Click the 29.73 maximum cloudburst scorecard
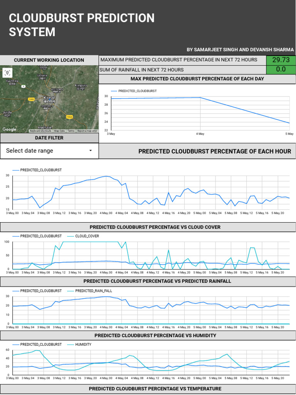Image resolution: width=296 pixels, height=395 pixels. 281,60
